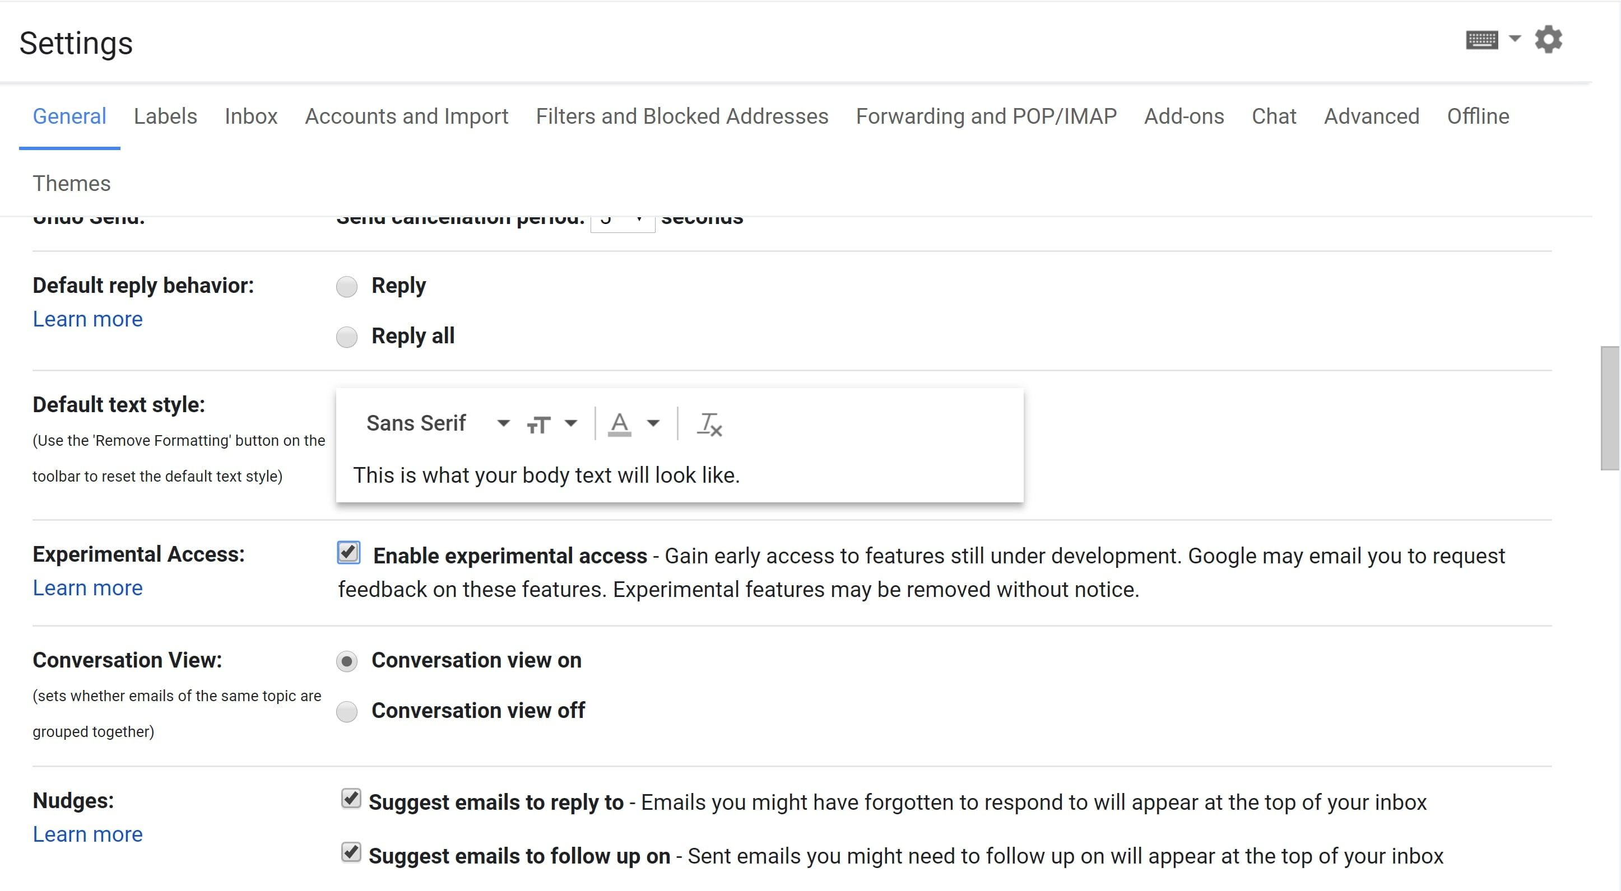
Task: Uncheck Suggest emails to reply to
Action: click(x=351, y=799)
